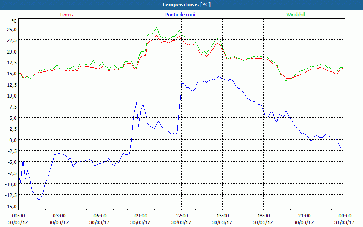Click the "22,5" y-axis value
The height and width of the screenshot is (227, 363).
[13, 40]
